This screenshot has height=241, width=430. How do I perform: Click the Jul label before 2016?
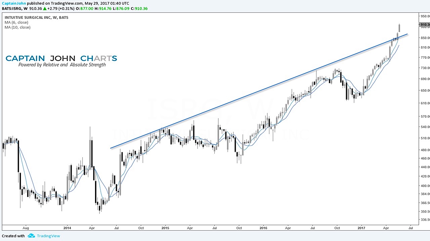coord(214,228)
